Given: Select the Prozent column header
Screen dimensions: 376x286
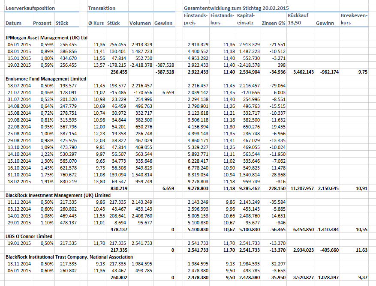Looking at the screenshot, I should coord(42,23).
